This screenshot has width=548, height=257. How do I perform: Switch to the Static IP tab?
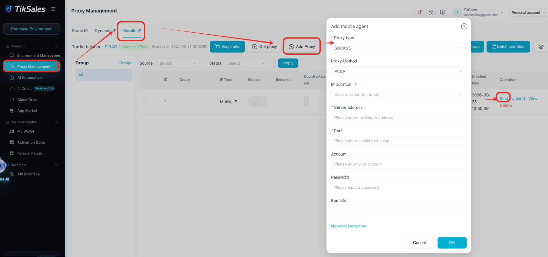coord(80,31)
